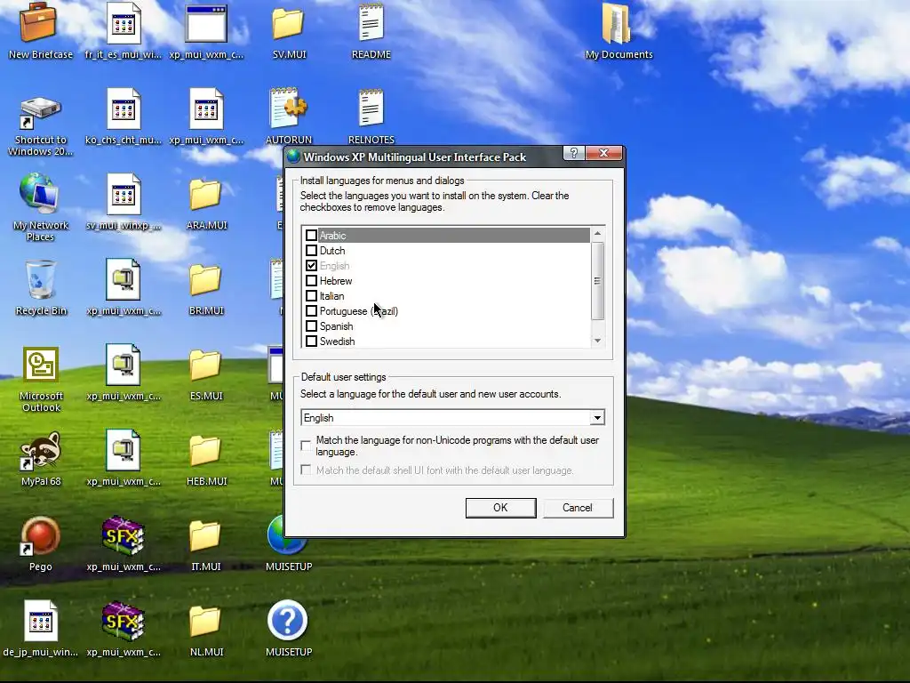Open the default user language dropdown
910x683 pixels.
[597, 418]
